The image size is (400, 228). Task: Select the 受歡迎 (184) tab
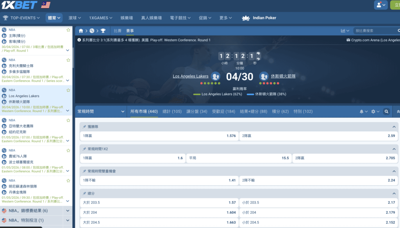223,111
